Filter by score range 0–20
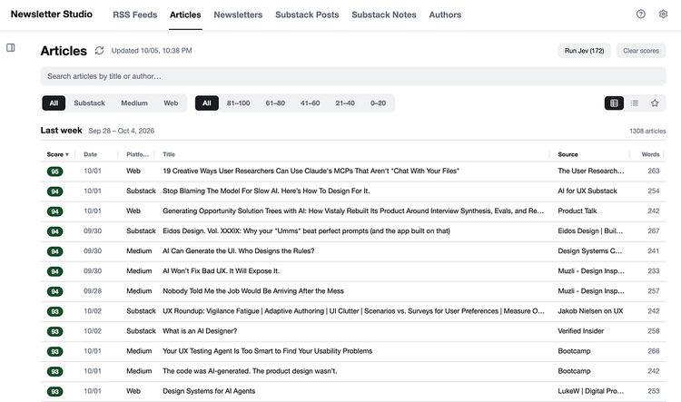Screen dimensions: 681x402 (378, 103)
